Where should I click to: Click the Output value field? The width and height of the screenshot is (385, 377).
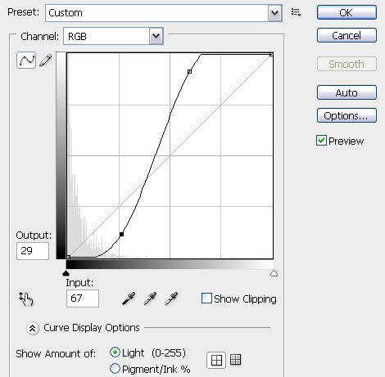(x=33, y=251)
